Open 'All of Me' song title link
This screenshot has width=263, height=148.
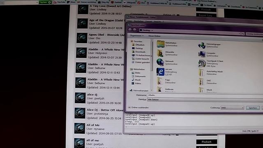pyautogui.click(x=93, y=125)
